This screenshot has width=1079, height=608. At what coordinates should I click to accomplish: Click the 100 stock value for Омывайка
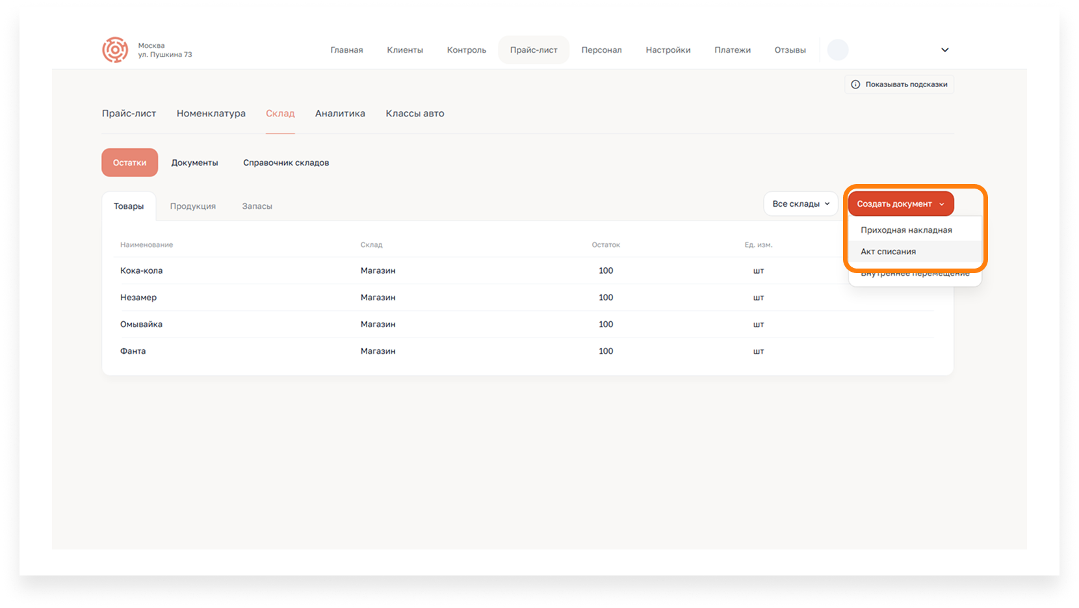606,324
